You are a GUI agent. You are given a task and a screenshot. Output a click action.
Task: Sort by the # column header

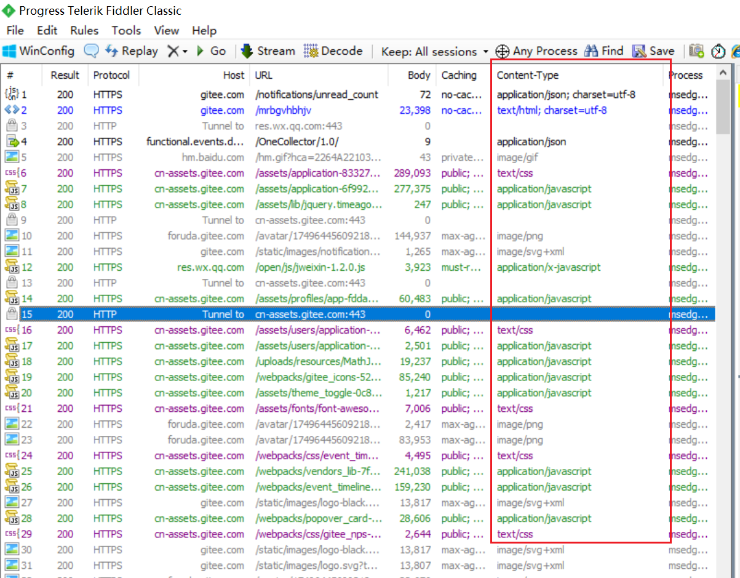[x=22, y=75]
